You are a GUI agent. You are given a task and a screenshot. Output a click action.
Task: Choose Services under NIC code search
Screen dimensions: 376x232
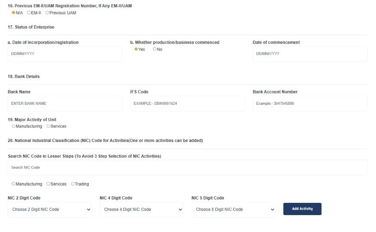[x=49, y=184]
